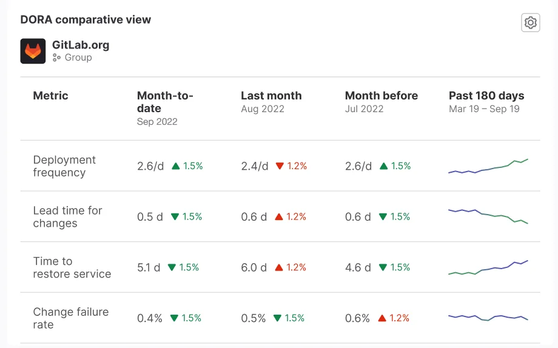Click the Group icon under GitLab.org
Viewport: 558px width, 348px height.
point(56,58)
